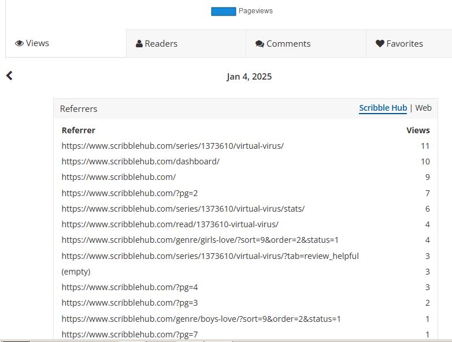Click the blue Pageviews color swatch
Viewport: 452px width, 342px height.
point(223,11)
